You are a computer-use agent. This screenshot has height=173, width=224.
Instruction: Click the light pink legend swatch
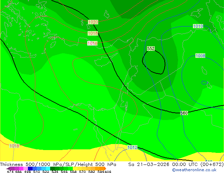(x=25, y=168)
